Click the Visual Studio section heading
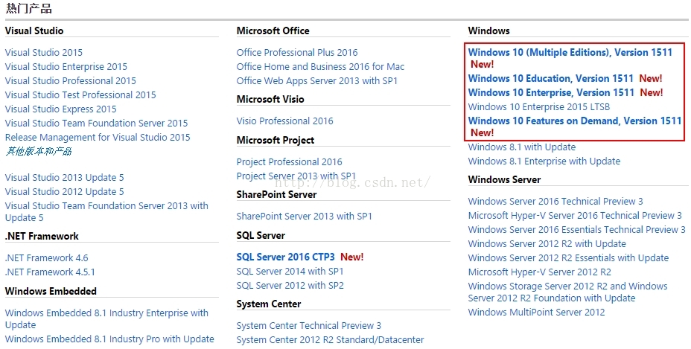The width and height of the screenshot is (691, 349). [x=34, y=31]
